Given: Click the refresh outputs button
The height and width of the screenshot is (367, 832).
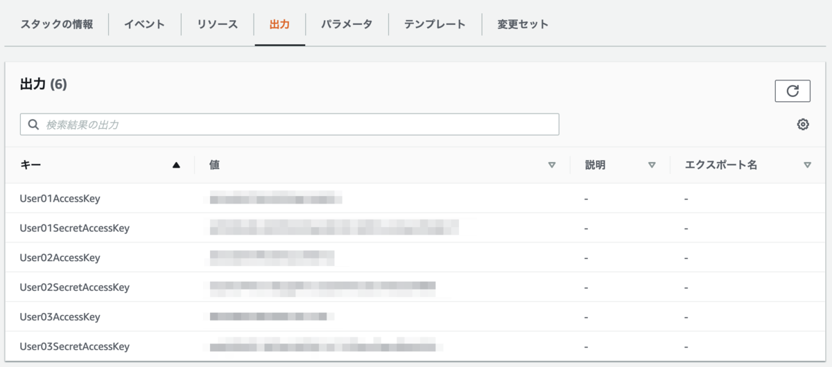Looking at the screenshot, I should [792, 91].
